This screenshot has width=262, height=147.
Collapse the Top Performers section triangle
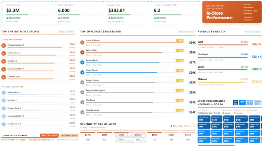[2, 40]
